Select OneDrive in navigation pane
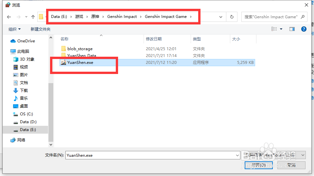 coord(23,41)
